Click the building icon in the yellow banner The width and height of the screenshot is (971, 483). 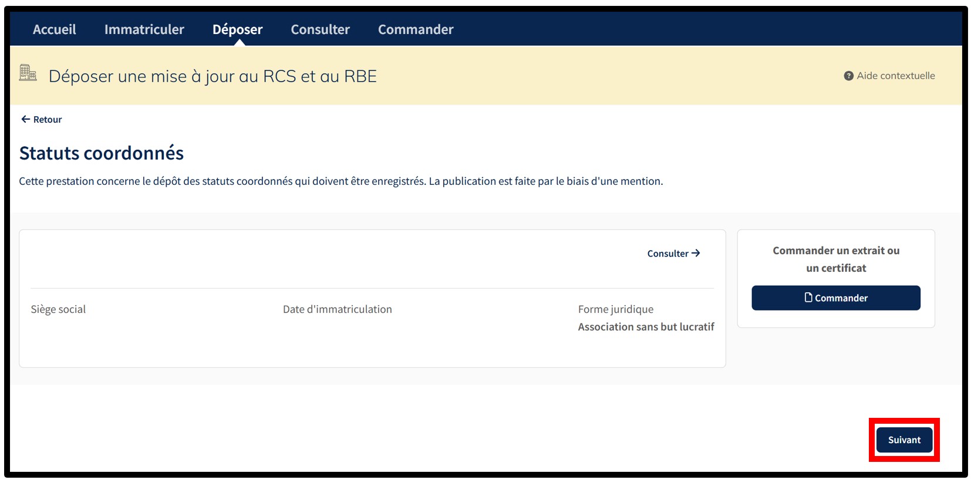tap(28, 73)
